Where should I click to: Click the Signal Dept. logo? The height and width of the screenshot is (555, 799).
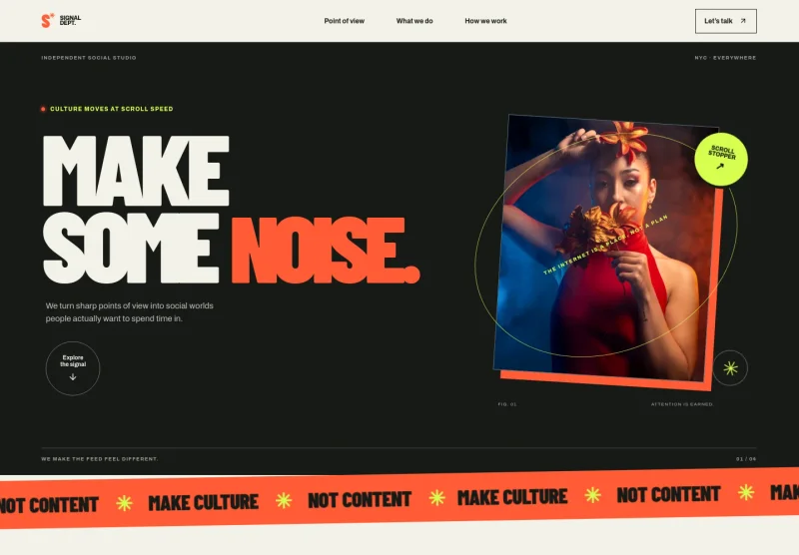tap(61, 20)
